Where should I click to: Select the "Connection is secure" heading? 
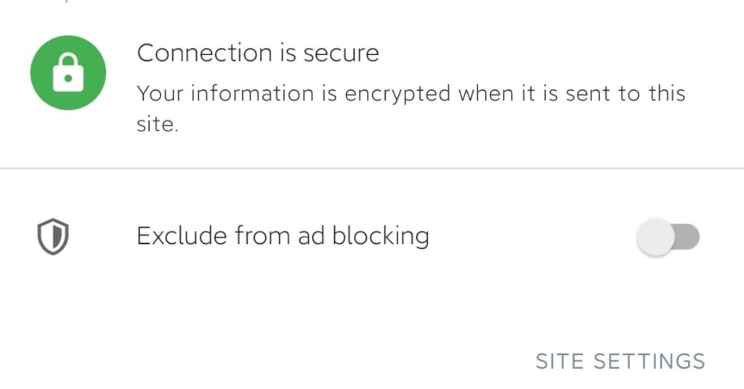(258, 52)
